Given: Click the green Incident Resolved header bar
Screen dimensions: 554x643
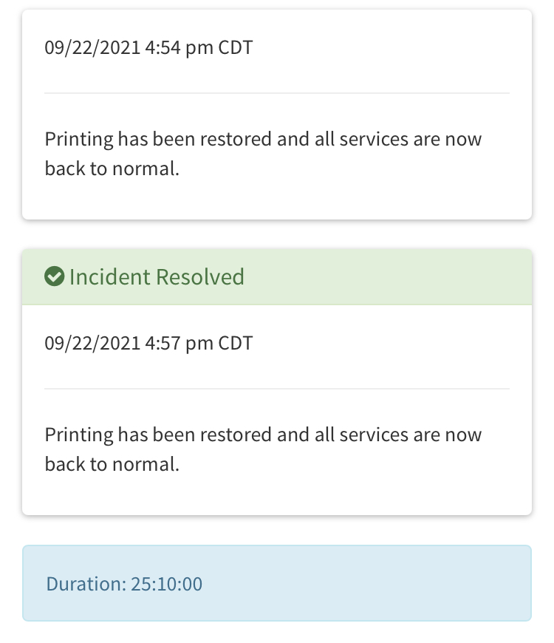Looking at the screenshot, I should [384, 277].
